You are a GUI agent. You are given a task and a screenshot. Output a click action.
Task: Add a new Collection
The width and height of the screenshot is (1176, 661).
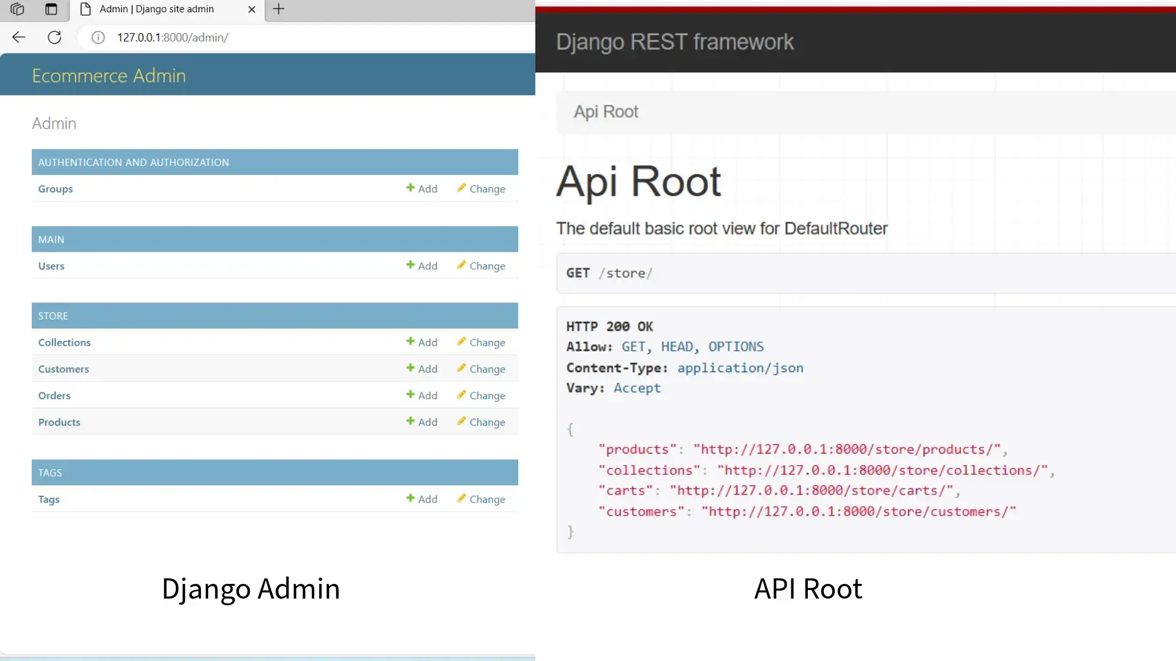[x=422, y=343]
